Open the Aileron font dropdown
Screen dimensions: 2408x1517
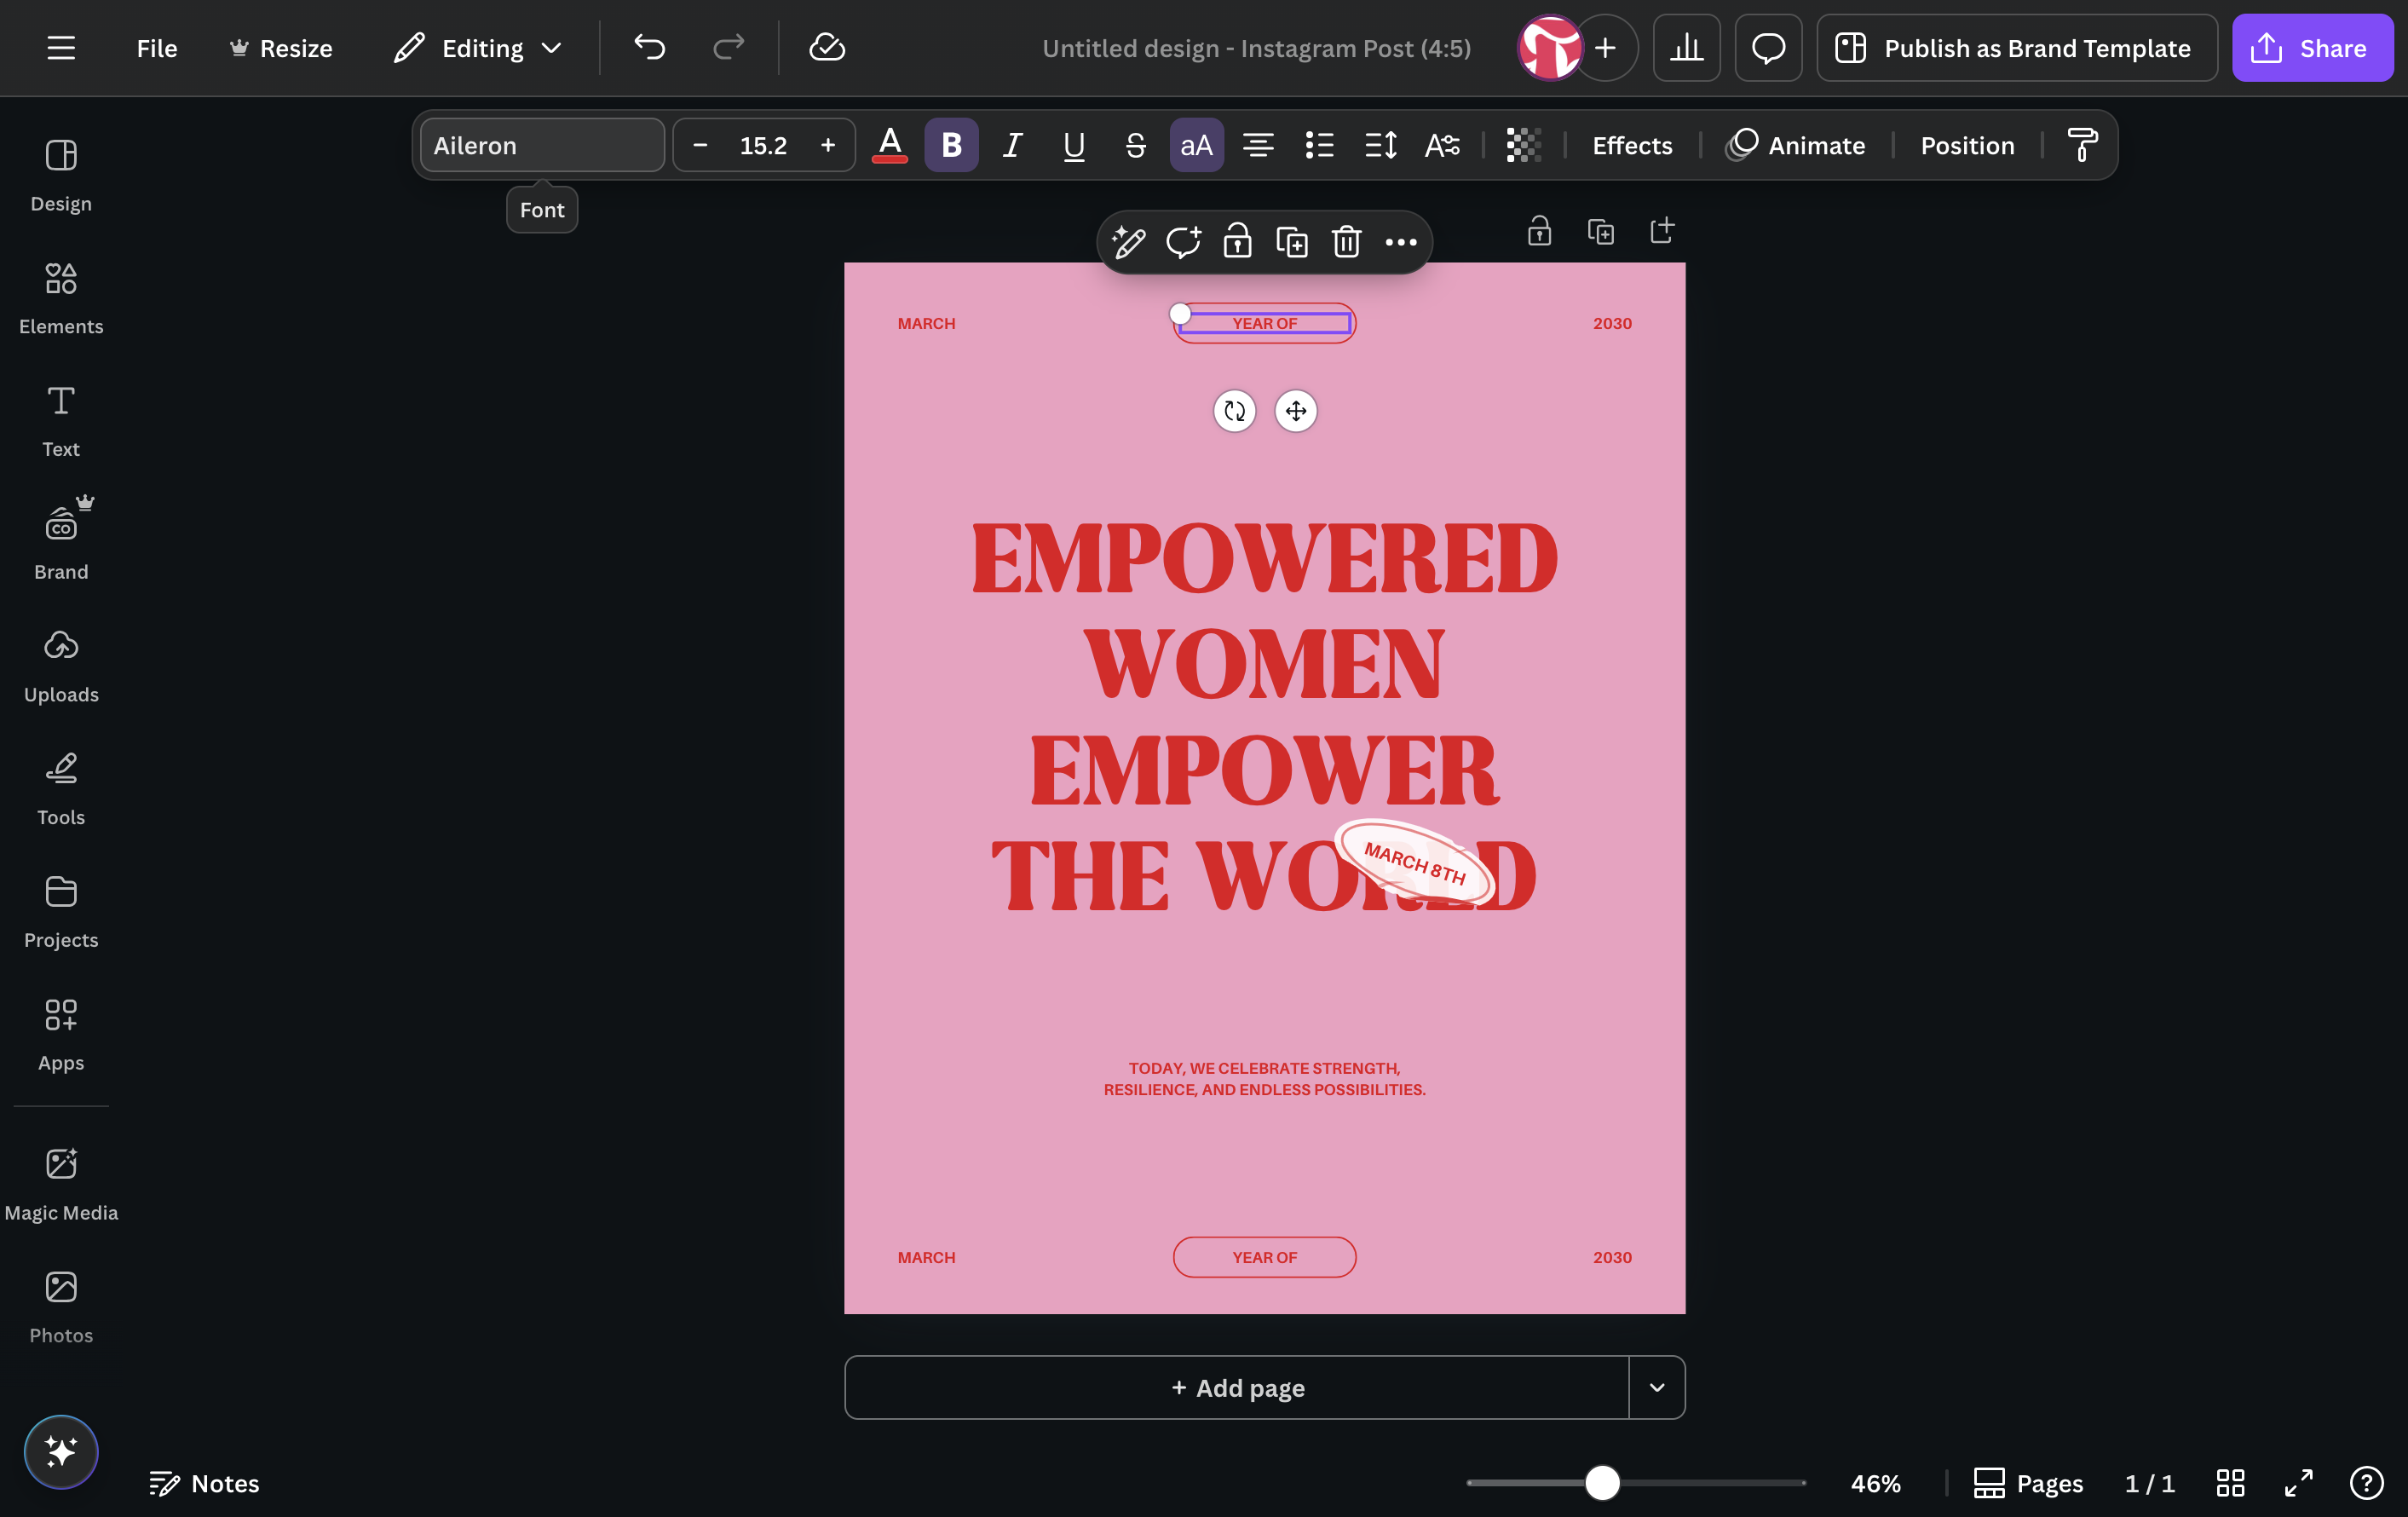(542, 145)
